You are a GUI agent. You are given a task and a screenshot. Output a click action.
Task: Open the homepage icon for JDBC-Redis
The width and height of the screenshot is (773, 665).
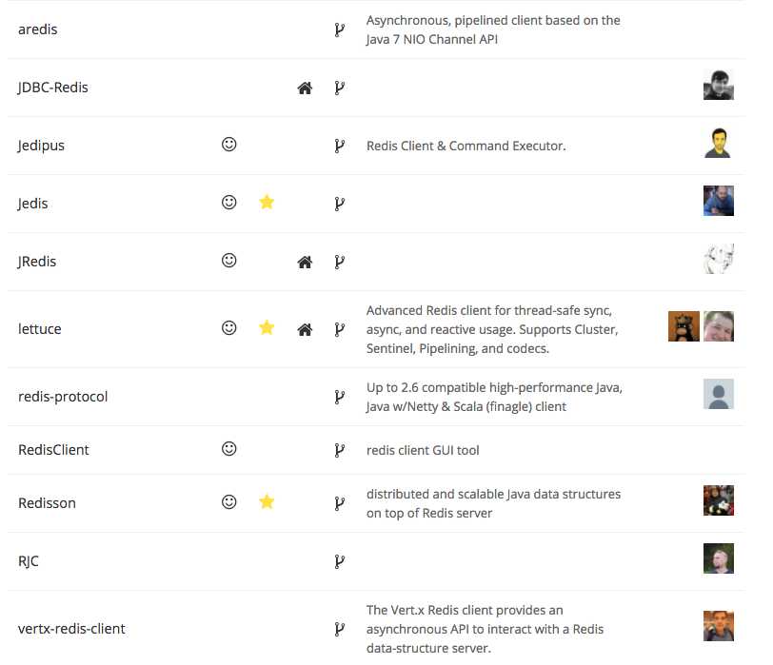pyautogui.click(x=305, y=88)
